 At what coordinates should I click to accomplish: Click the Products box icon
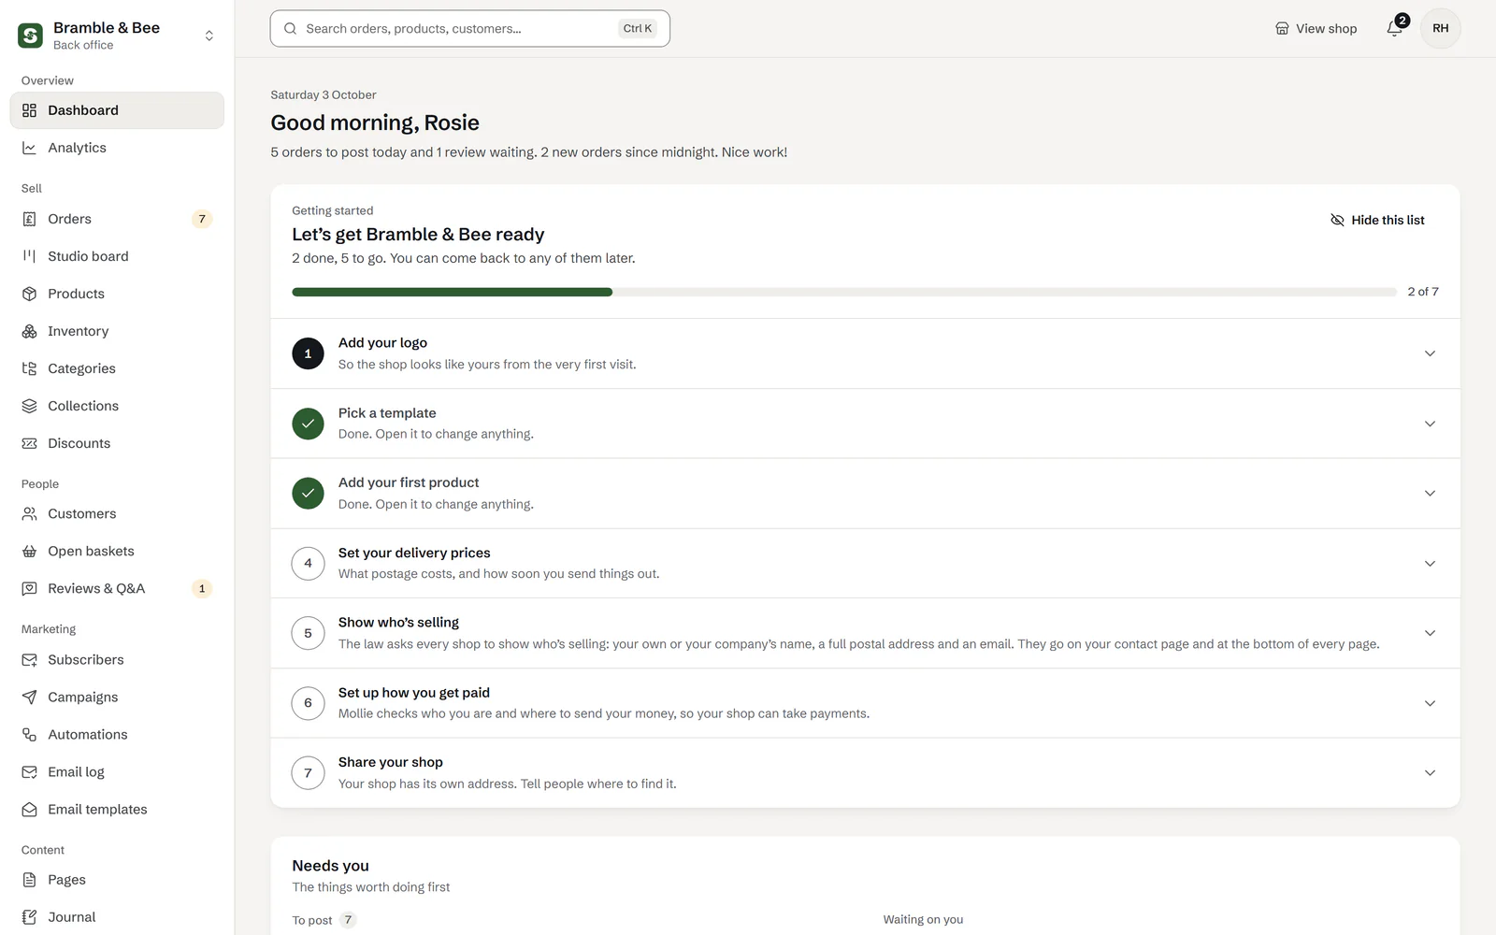pyautogui.click(x=30, y=294)
